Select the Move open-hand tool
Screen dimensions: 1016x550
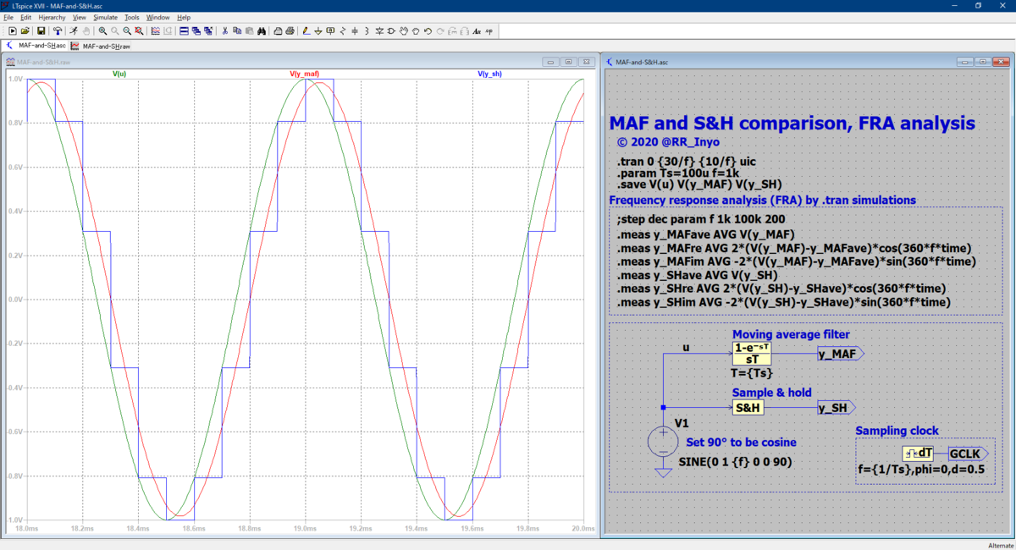pos(405,30)
